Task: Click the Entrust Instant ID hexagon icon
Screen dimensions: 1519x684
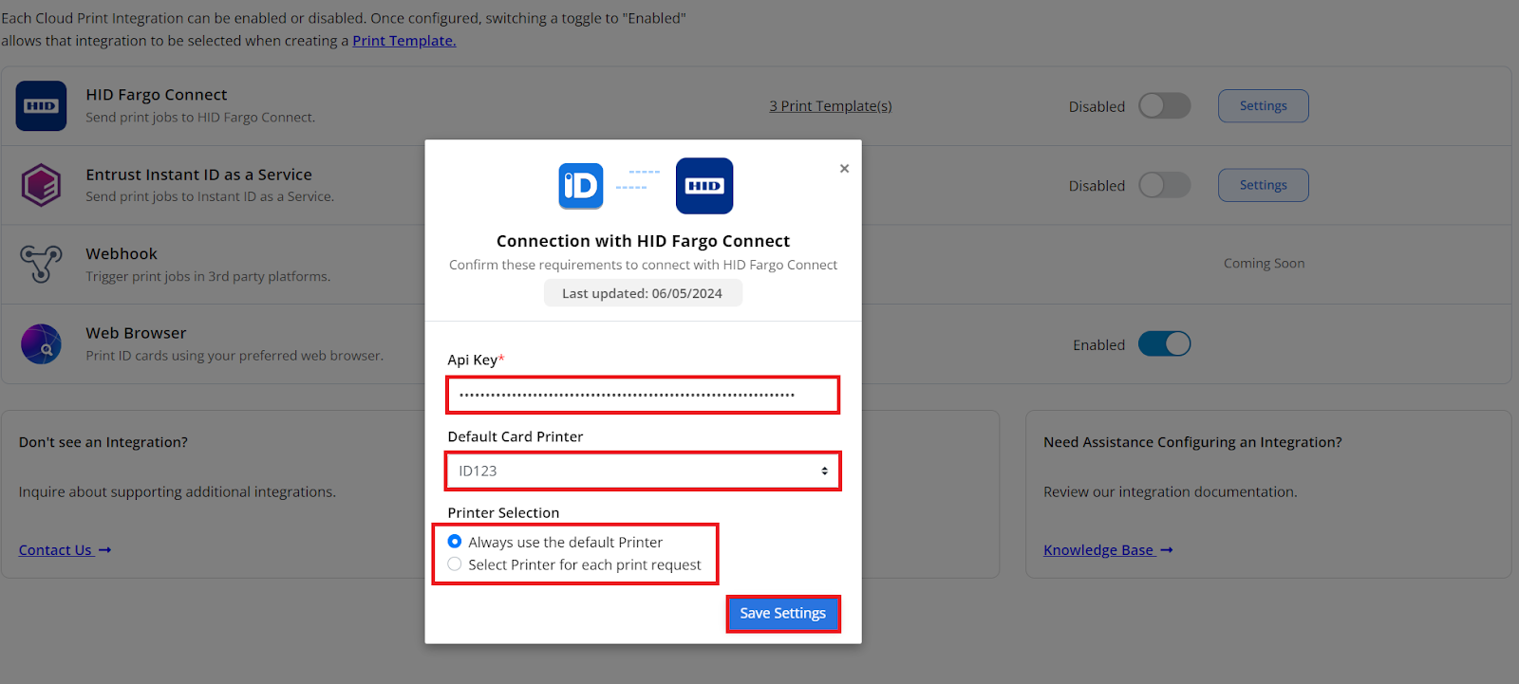Action: tap(41, 185)
